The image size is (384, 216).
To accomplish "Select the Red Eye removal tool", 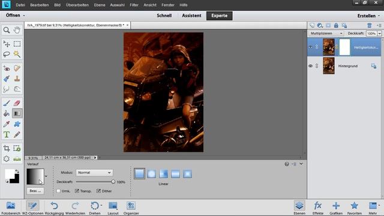I will click(7, 68).
